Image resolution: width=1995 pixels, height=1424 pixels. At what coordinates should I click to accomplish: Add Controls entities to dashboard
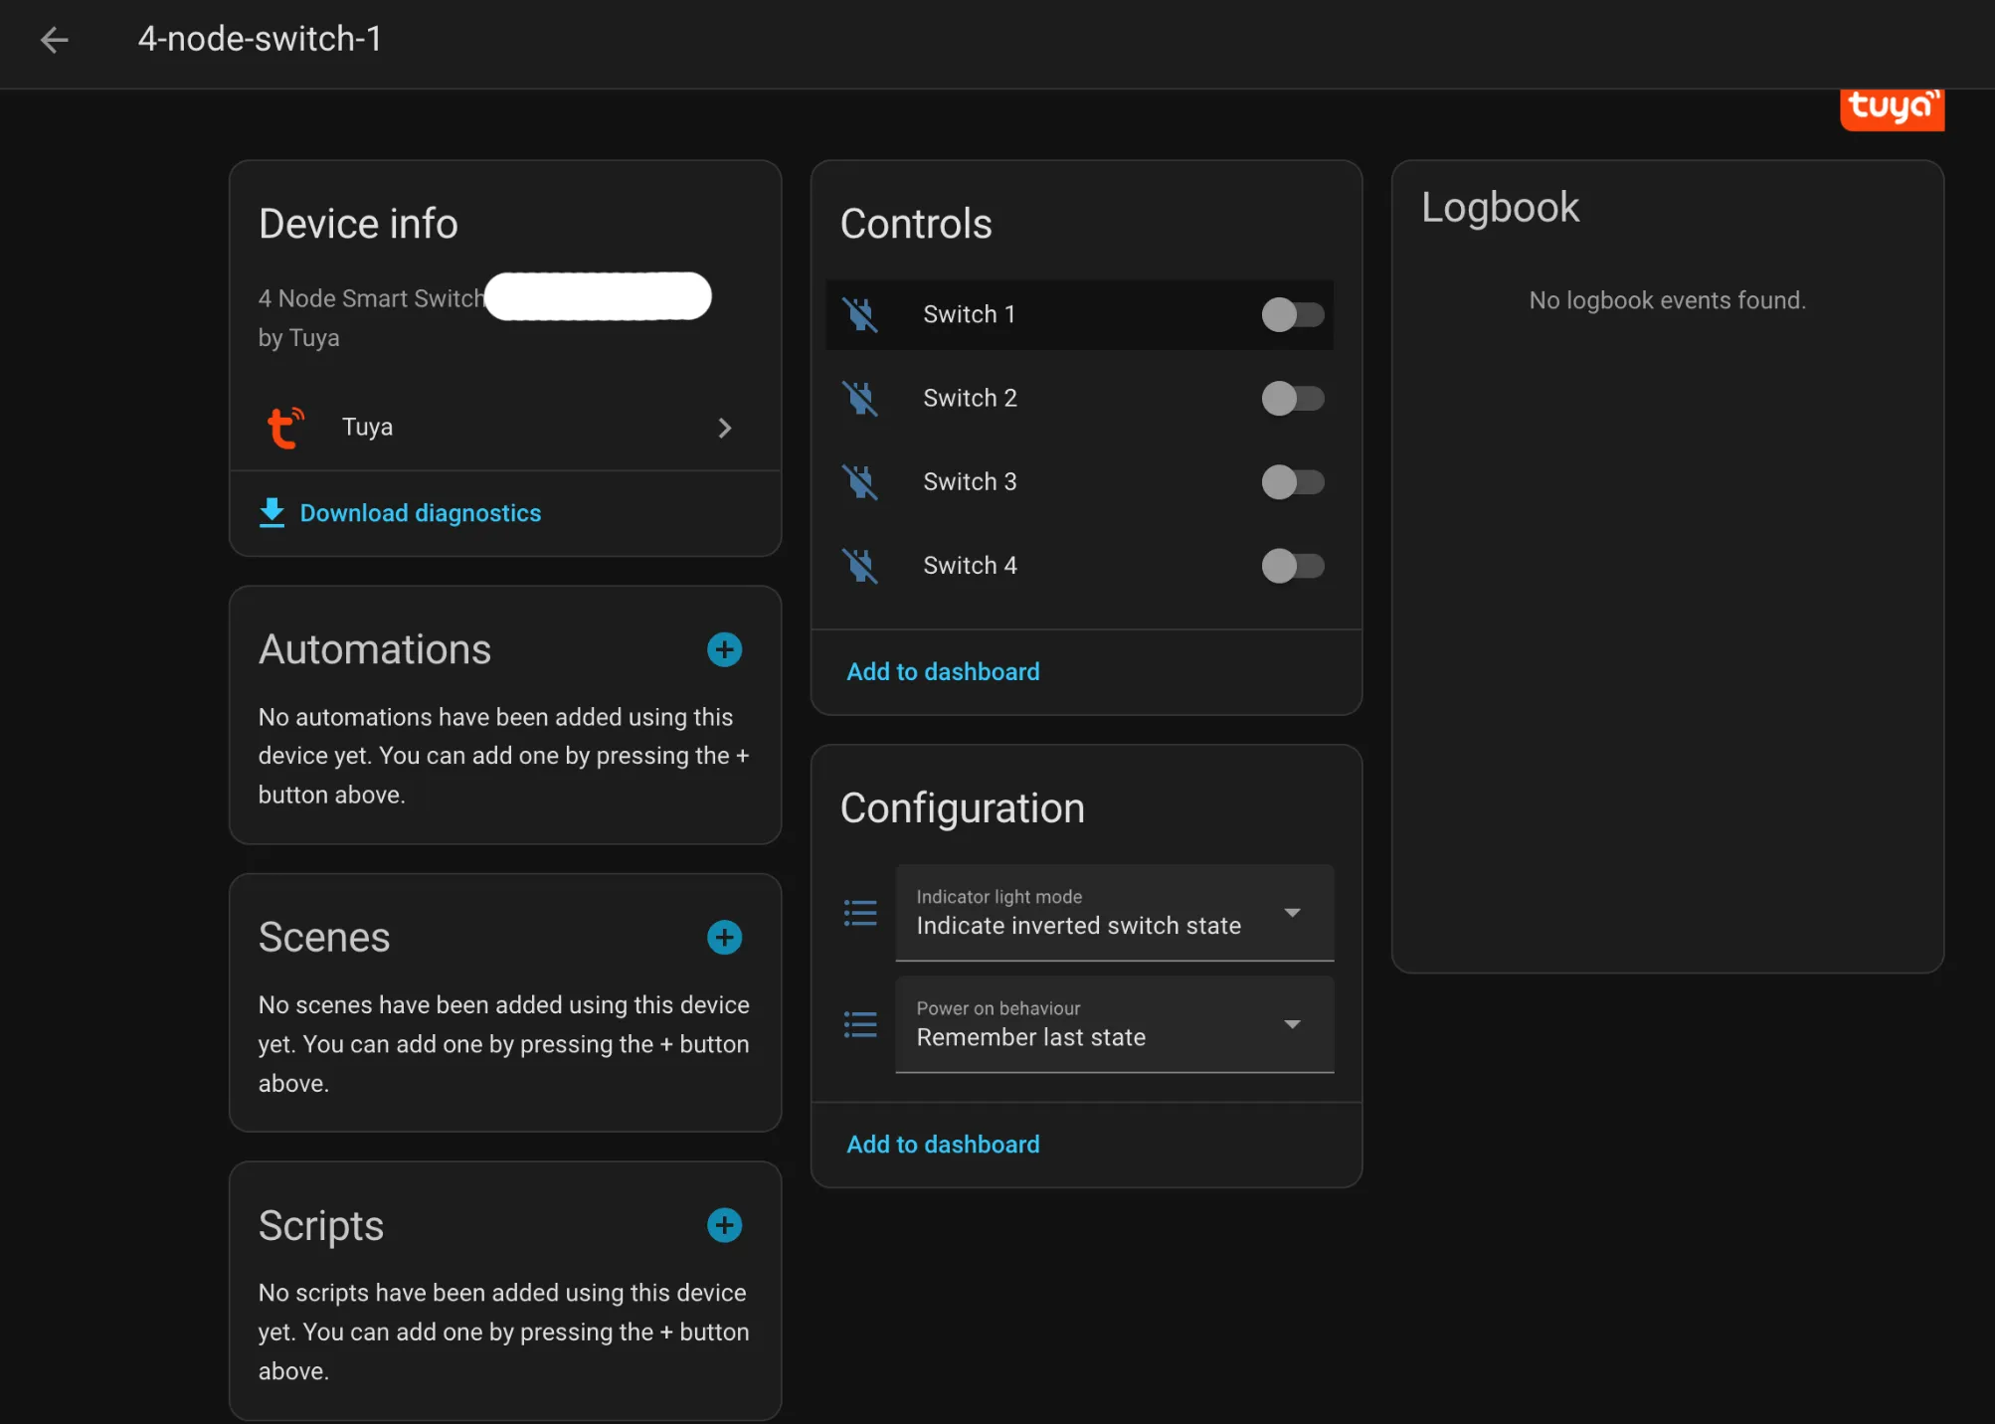click(943, 672)
